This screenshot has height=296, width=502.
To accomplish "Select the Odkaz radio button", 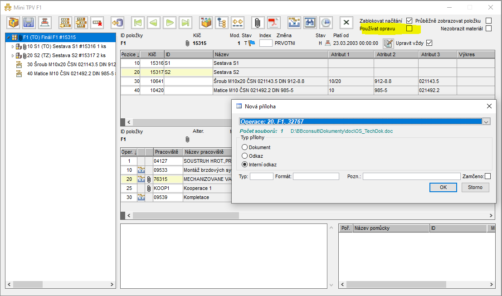I will 244,156.
